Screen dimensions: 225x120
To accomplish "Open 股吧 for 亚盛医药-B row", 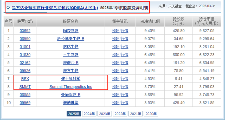I will 115,95.
